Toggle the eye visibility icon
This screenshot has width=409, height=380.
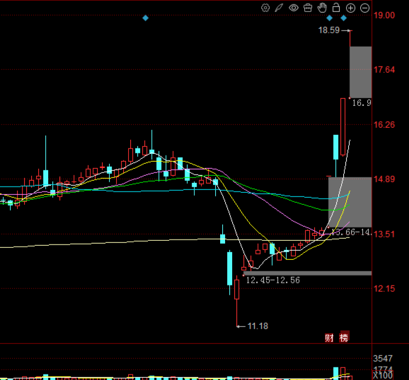[294, 8]
